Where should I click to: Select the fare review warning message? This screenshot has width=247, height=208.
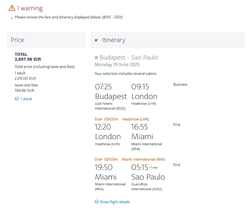tap(69, 17)
